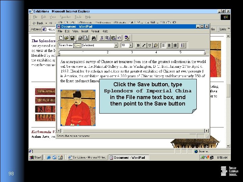Image resolution: width=243 pixels, height=182 pixels.
Task: Click the Cut scissors icon
Action: point(102,38)
